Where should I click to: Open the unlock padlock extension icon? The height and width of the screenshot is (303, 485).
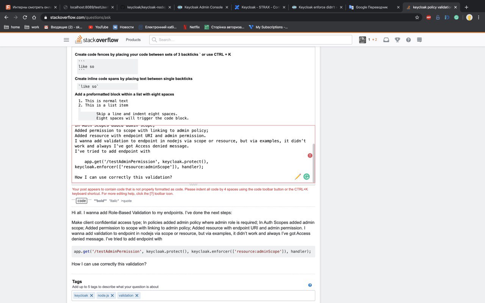tap(438, 17)
